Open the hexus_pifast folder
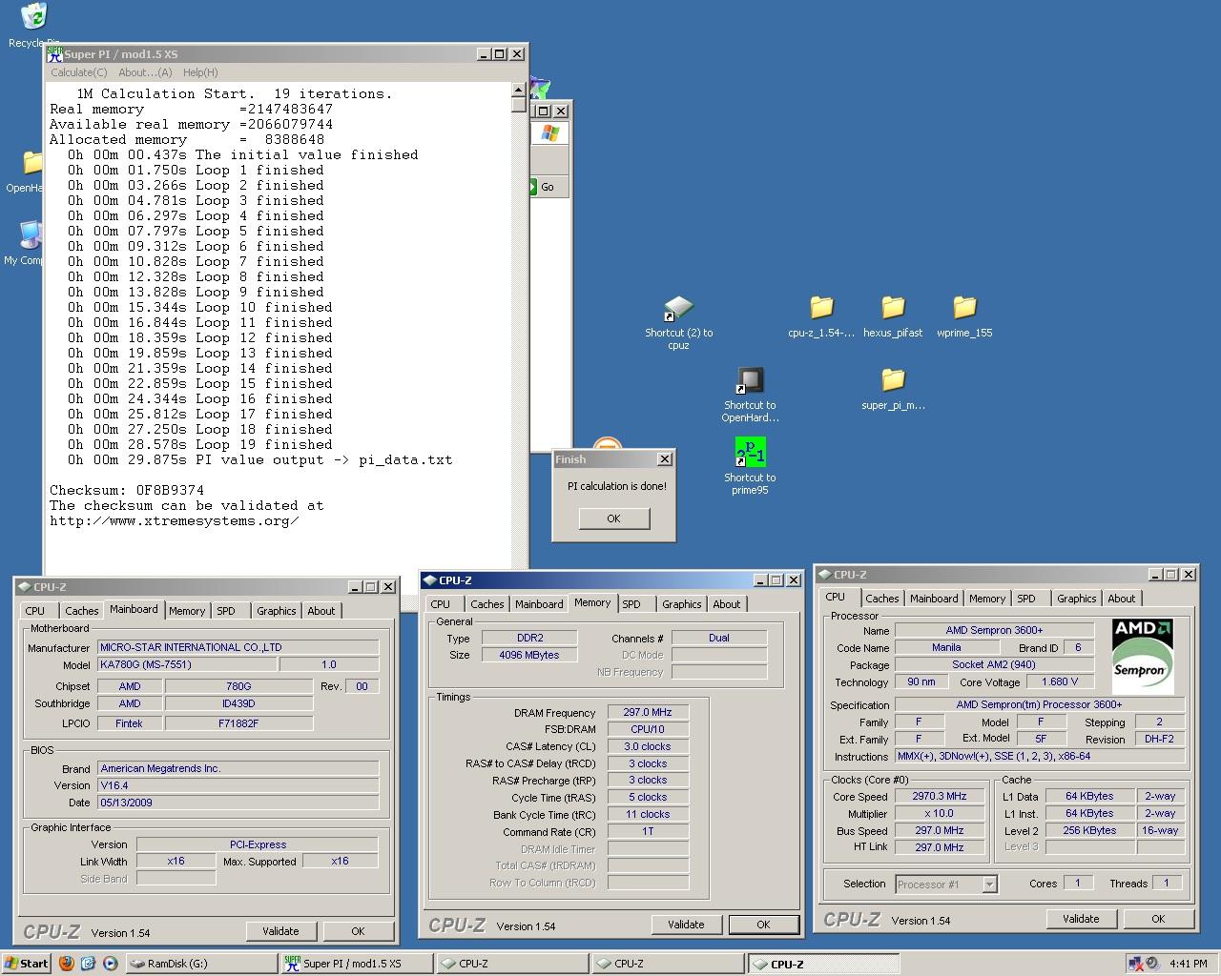 (893, 307)
